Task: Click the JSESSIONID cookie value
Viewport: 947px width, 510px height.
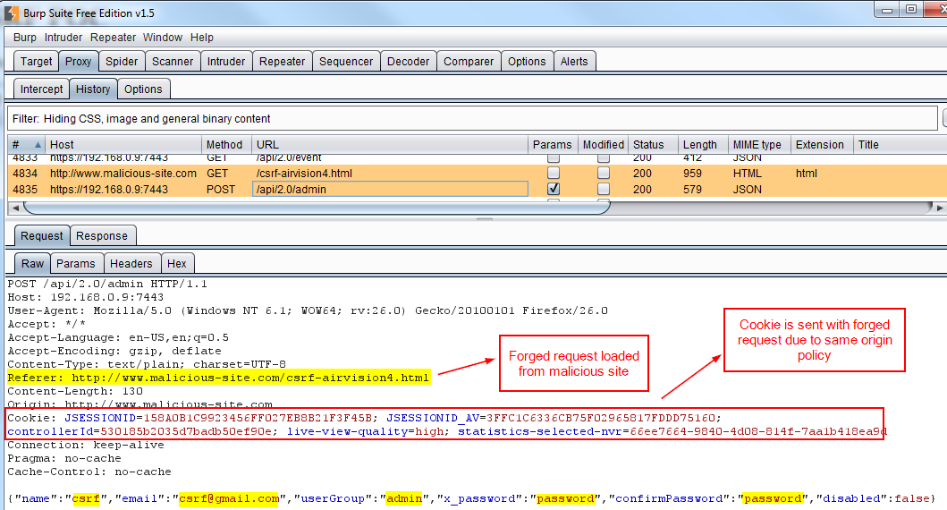Action: [258, 418]
